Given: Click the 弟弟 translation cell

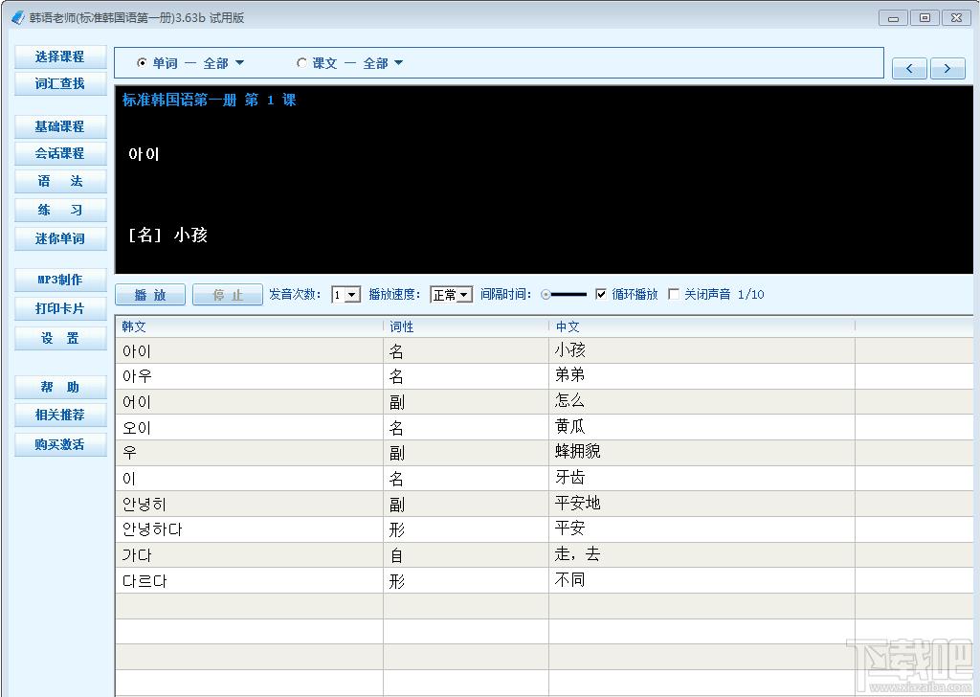Looking at the screenshot, I should 702,376.
